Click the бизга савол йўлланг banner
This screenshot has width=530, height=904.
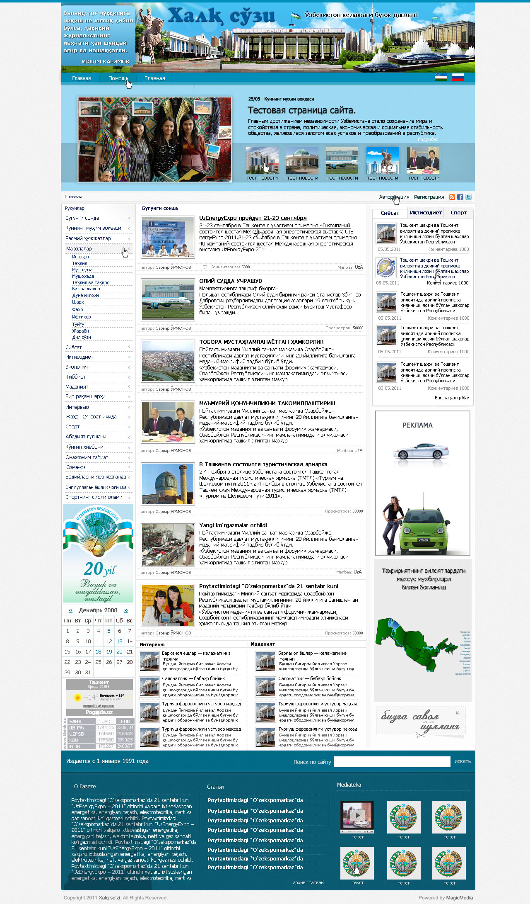pyautogui.click(x=420, y=722)
